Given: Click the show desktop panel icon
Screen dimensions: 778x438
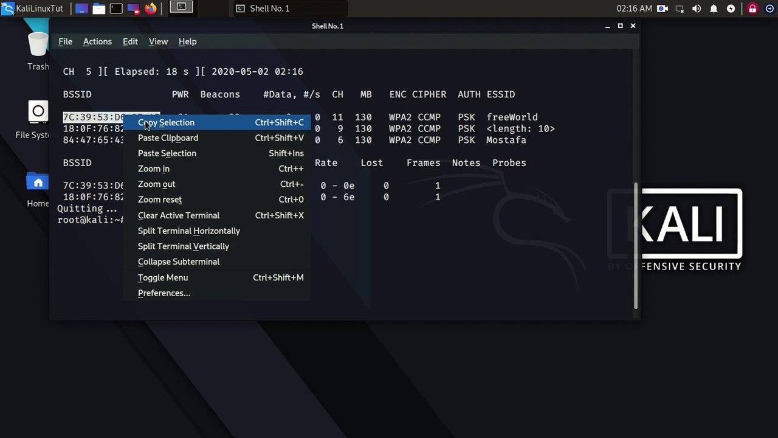Looking at the screenshot, I should point(81,9).
